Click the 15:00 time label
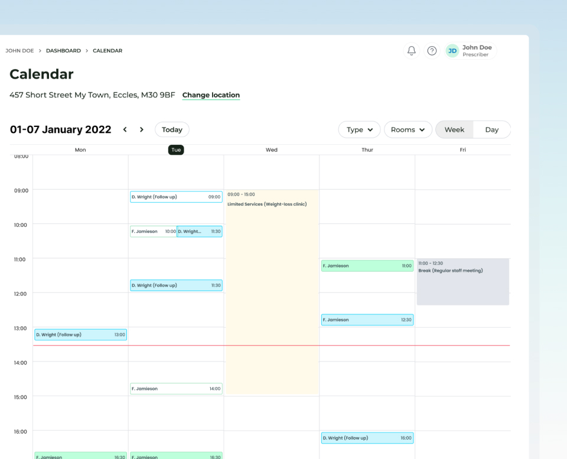Viewport: 567px width, 459px height. (x=20, y=397)
